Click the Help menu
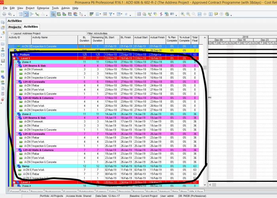Screen dimensions: 277x198 click(x=75, y=8)
